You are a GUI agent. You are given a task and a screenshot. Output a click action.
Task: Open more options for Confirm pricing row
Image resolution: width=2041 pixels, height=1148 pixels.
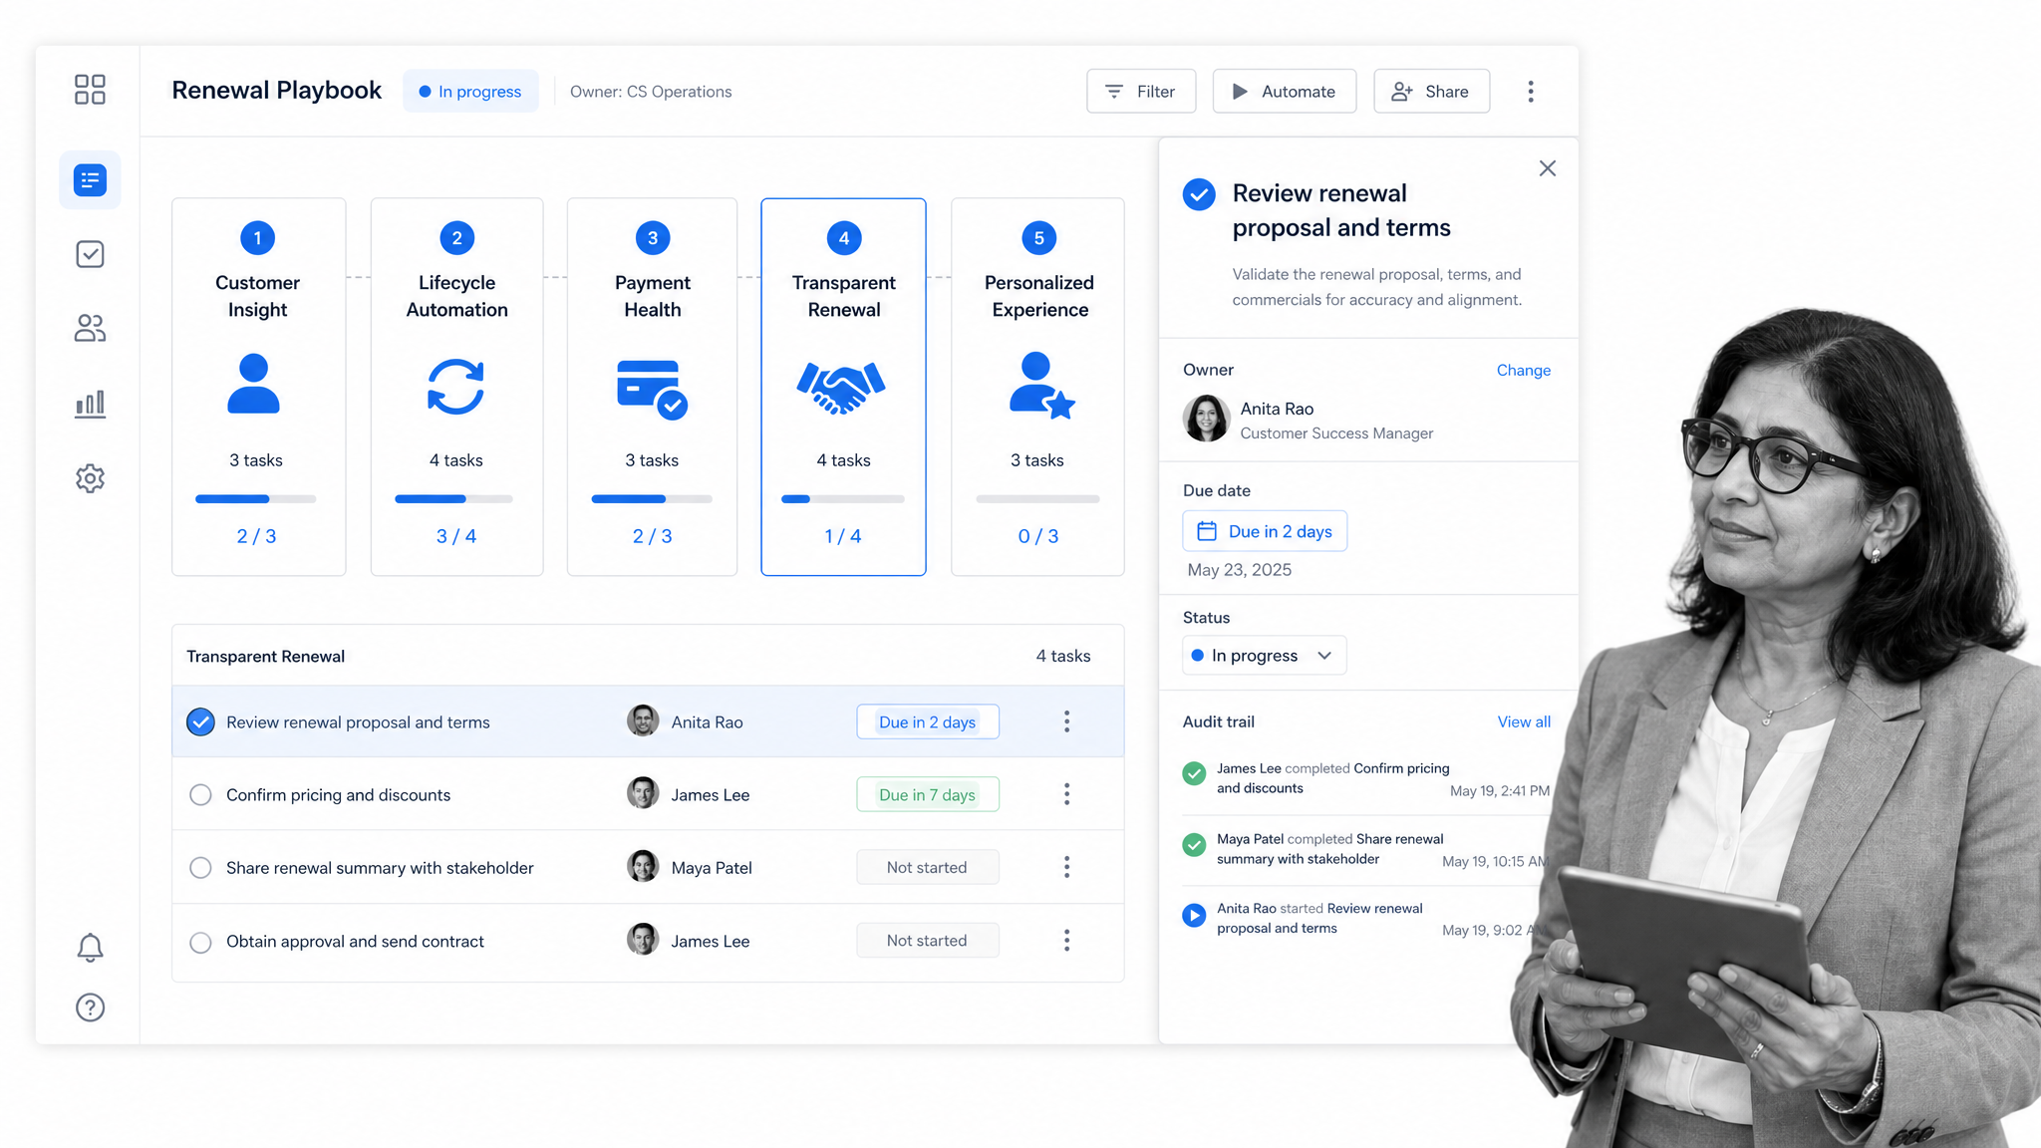pos(1066,794)
